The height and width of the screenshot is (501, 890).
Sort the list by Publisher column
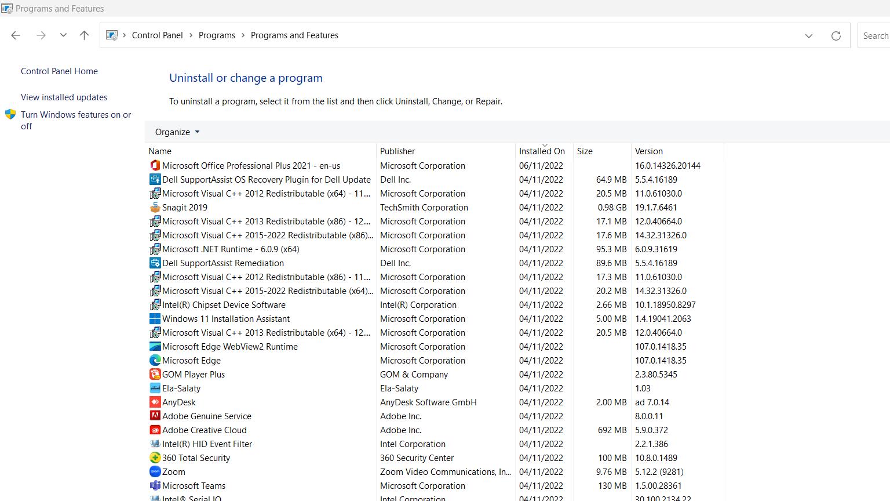397,151
